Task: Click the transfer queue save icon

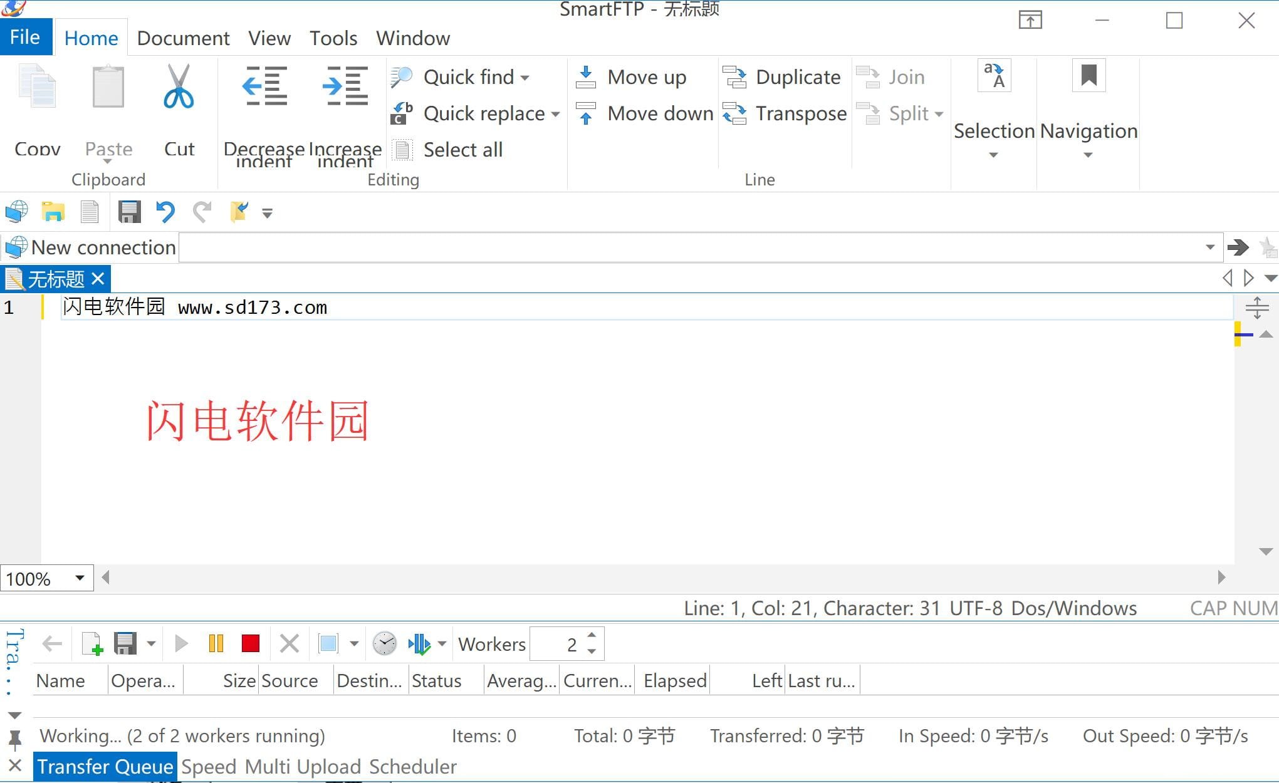Action: pyautogui.click(x=125, y=644)
